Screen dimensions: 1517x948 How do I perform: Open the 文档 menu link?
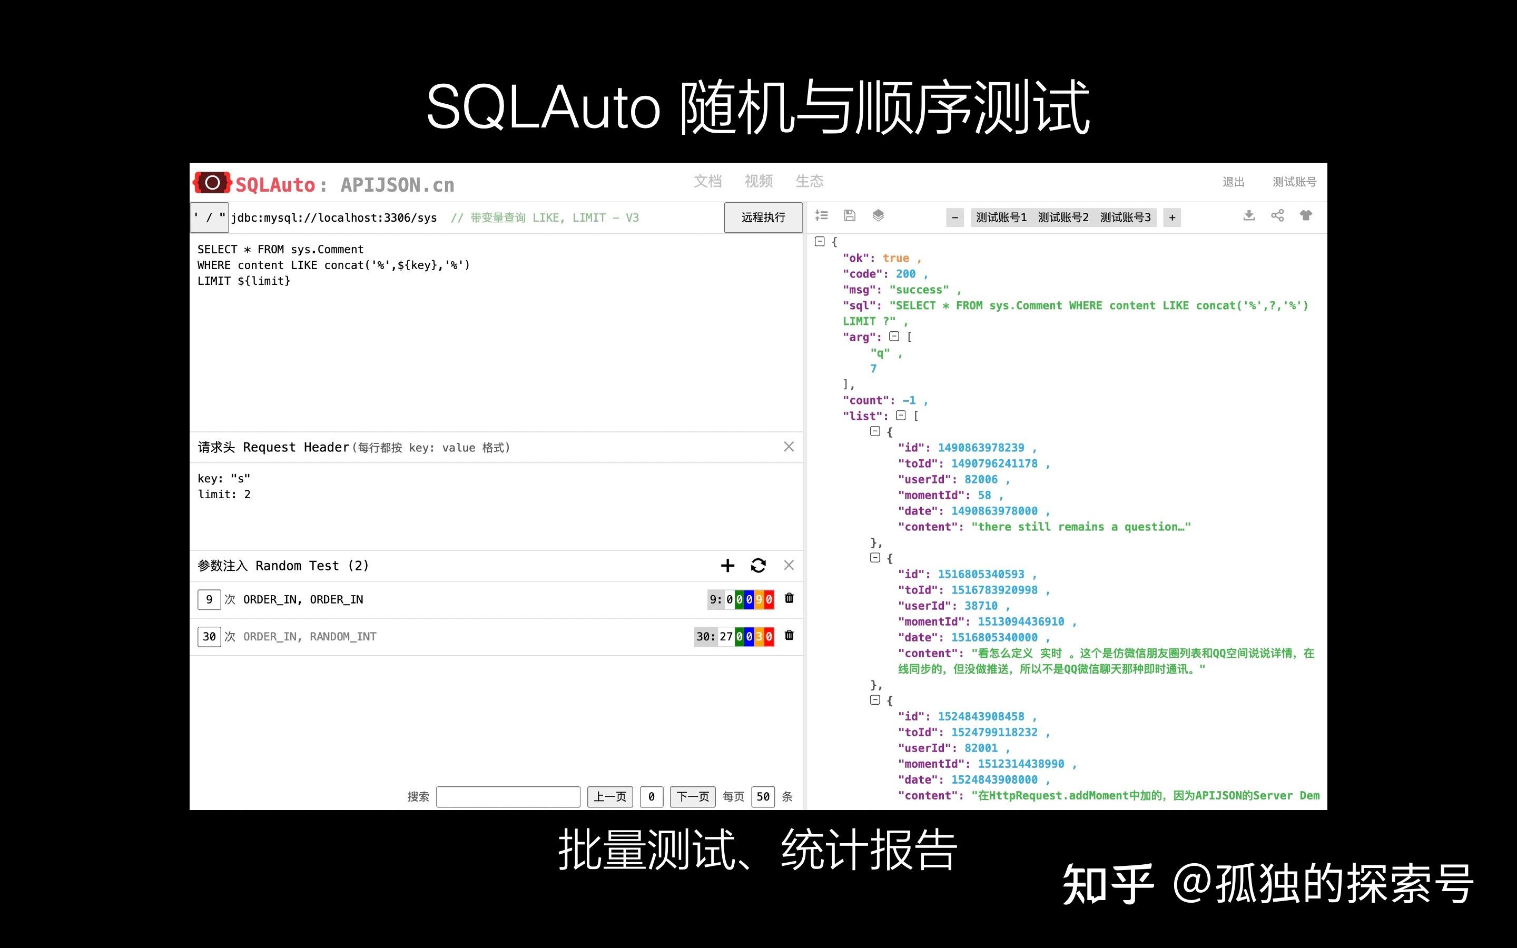(x=708, y=181)
